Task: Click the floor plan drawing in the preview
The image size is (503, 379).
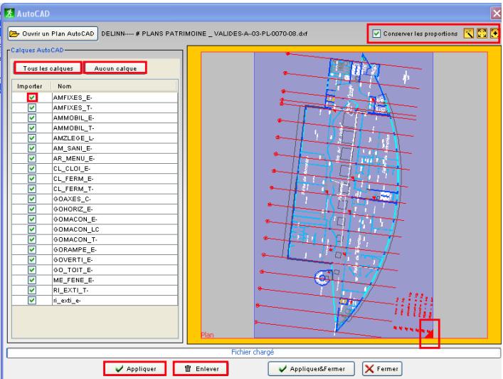Action: (x=343, y=194)
